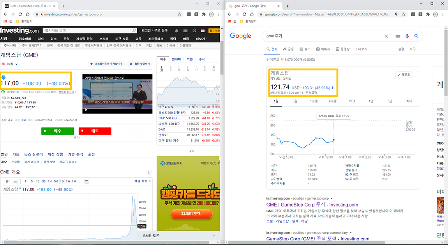Switch to 원자재 tab in sidebar
448x245 pixels.
[176, 59]
